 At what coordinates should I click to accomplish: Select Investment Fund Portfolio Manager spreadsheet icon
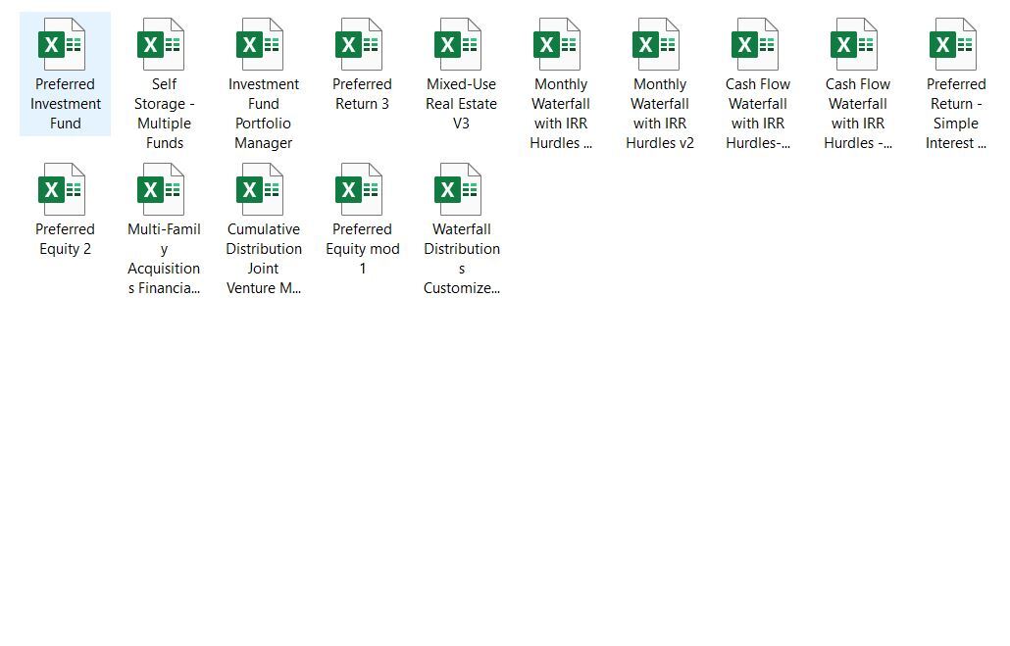pos(262,45)
